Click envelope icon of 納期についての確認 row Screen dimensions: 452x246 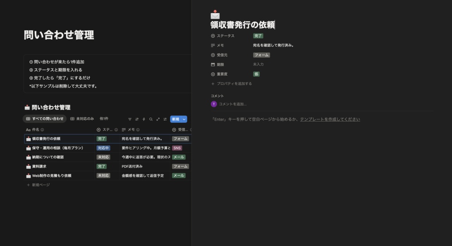click(28, 157)
